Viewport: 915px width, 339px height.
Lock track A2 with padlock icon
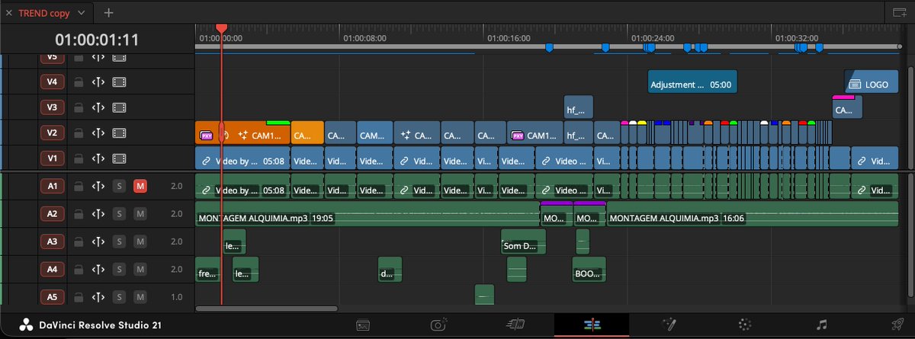tap(78, 214)
